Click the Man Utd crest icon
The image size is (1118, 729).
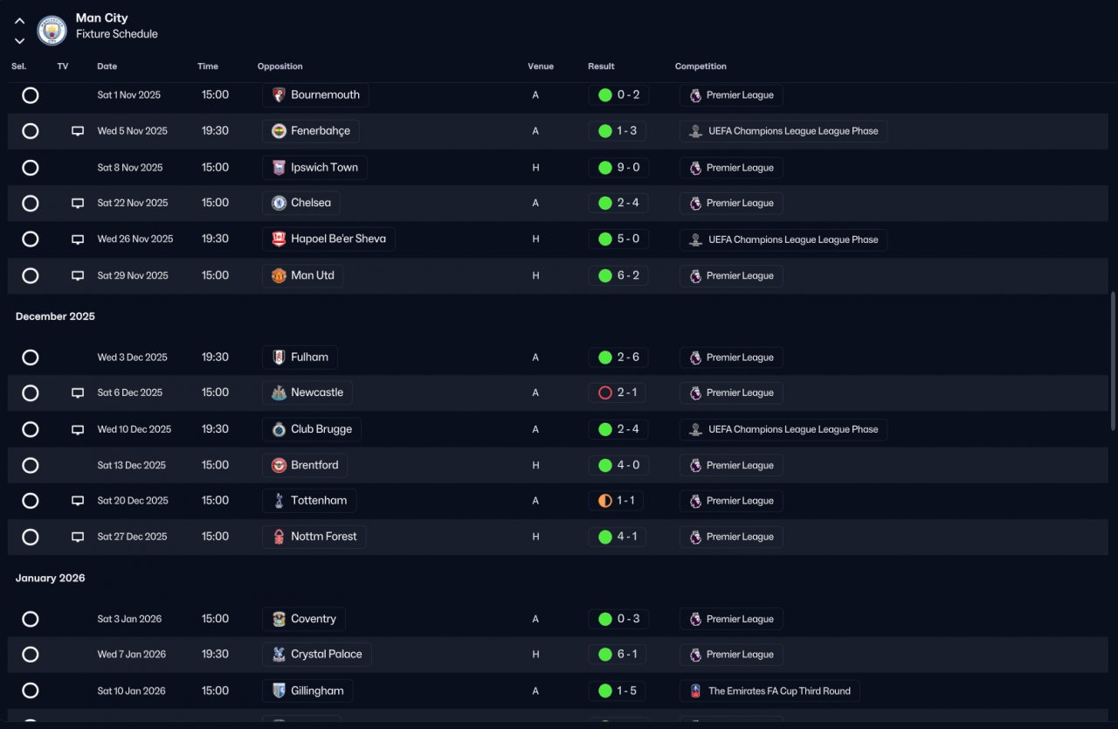[x=279, y=275]
